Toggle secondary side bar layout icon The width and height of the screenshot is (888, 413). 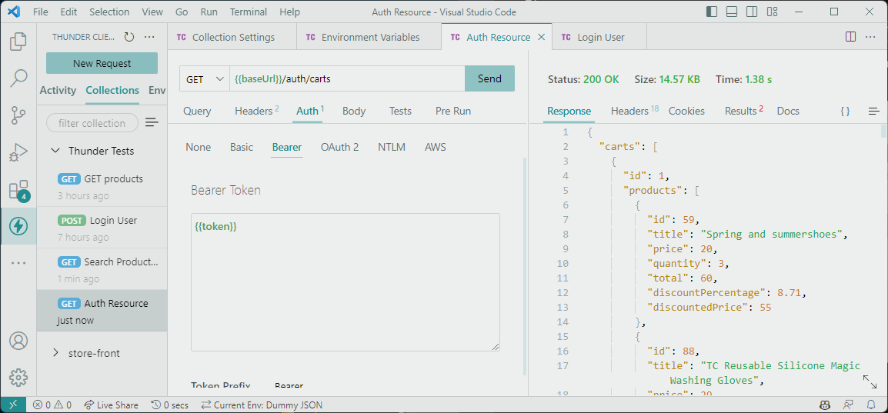click(752, 12)
